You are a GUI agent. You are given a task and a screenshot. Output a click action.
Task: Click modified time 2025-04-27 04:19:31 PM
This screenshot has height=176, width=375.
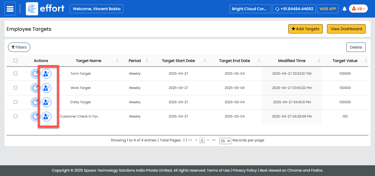pos(292,102)
